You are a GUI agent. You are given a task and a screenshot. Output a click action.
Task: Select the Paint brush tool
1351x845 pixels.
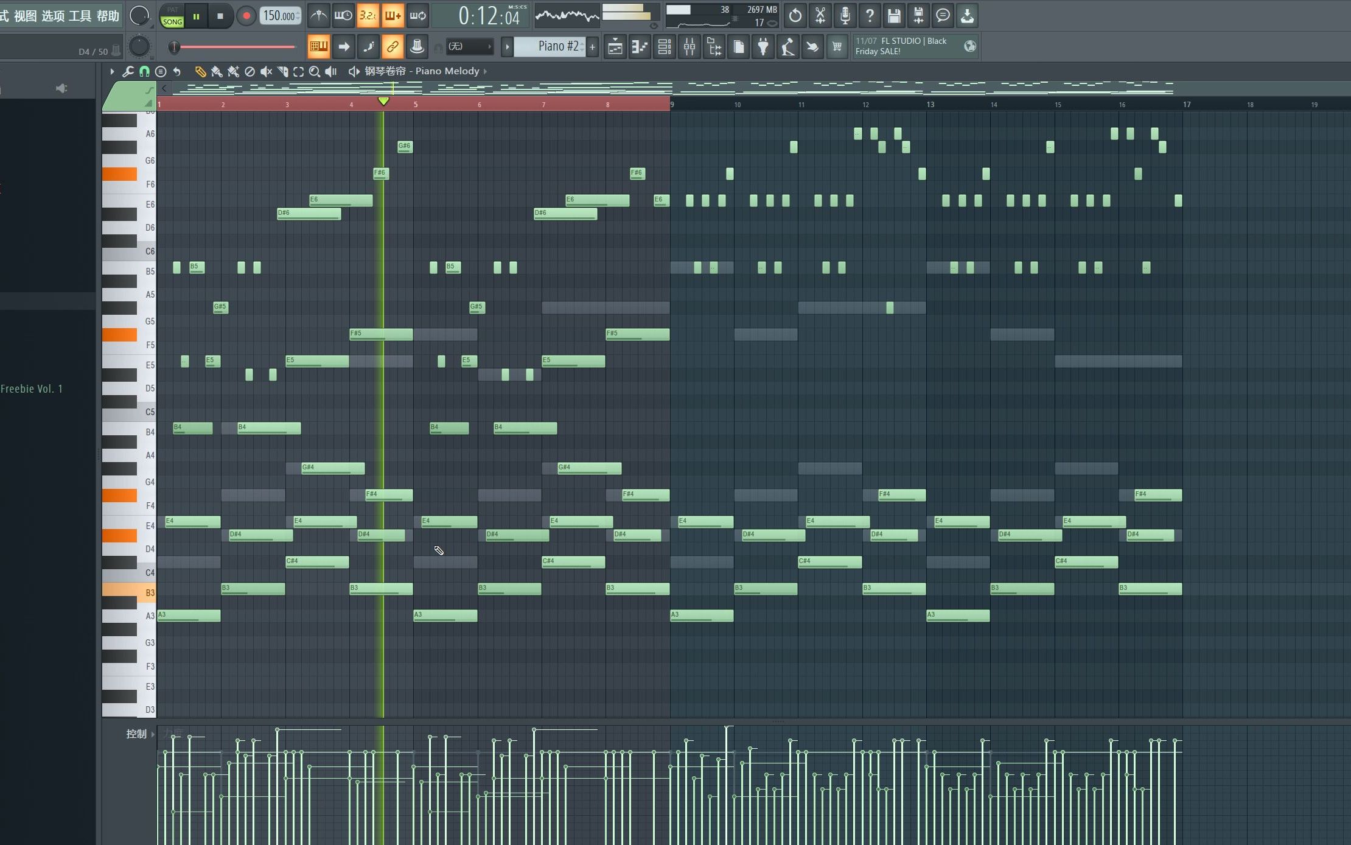217,71
